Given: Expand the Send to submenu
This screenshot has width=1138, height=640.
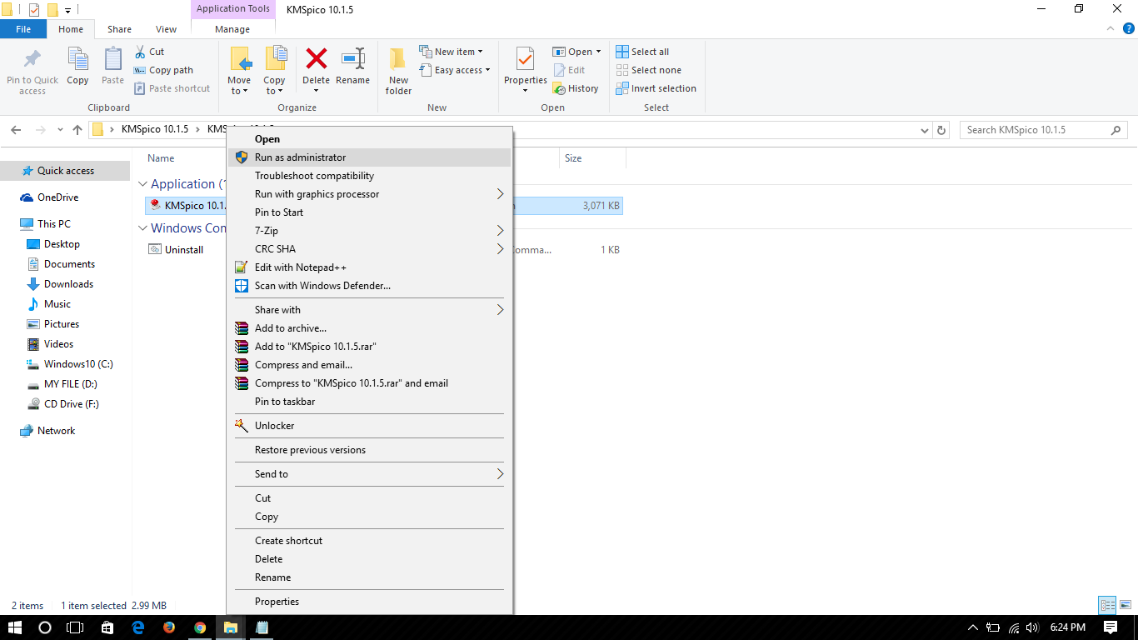Looking at the screenshot, I should pos(270,473).
